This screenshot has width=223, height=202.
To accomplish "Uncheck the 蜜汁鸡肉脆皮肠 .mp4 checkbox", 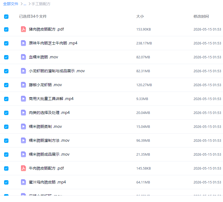I will click(6, 182).
